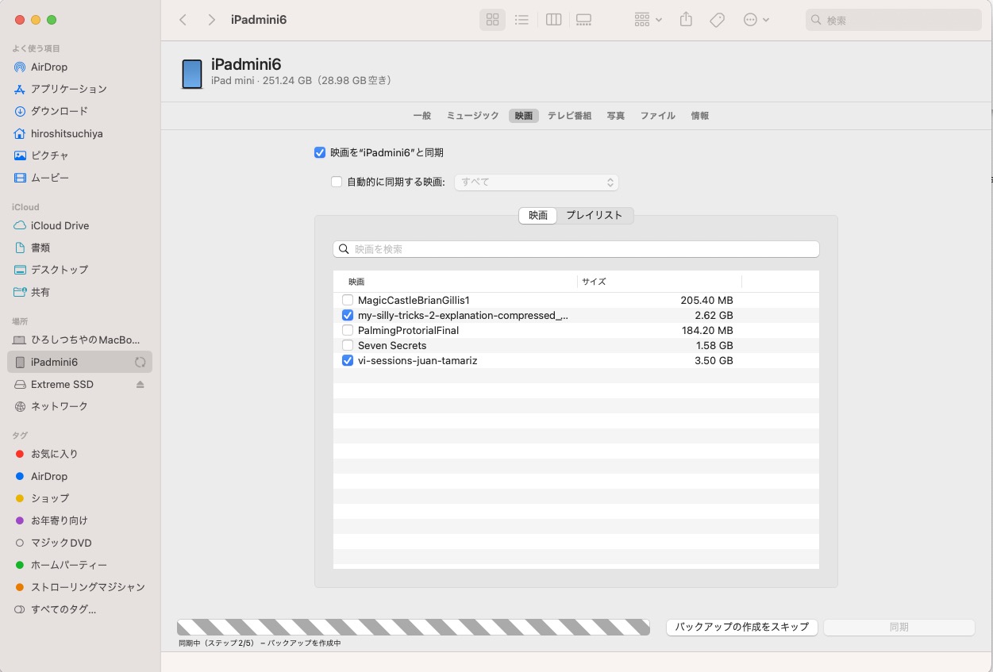The height and width of the screenshot is (672, 993).
Task: Click バックアップの作成をスキップ button
Action: (x=741, y=627)
